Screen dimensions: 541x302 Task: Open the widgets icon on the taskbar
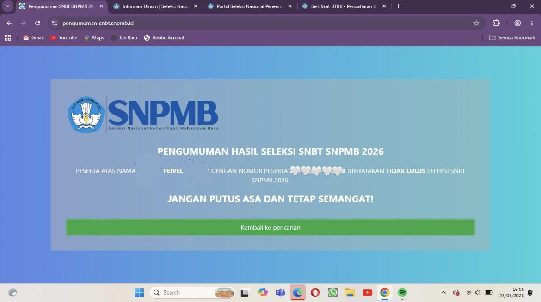[13, 293]
